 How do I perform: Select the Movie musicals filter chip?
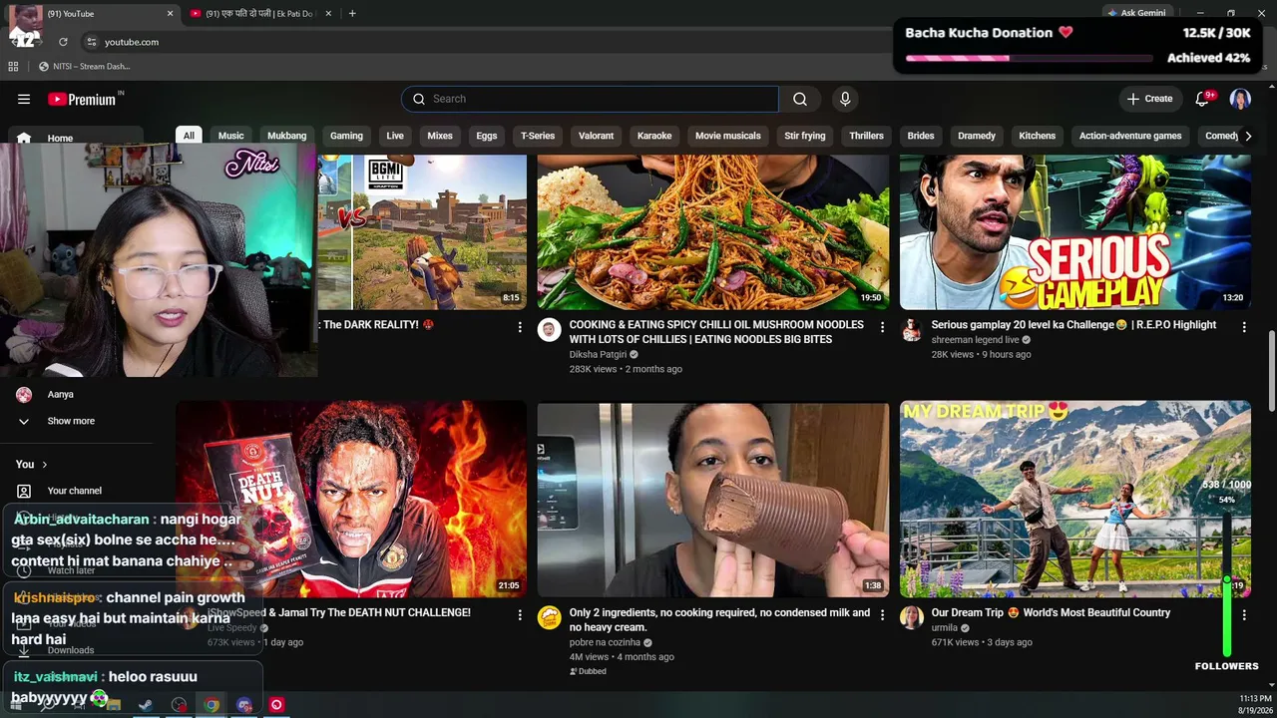(728, 136)
